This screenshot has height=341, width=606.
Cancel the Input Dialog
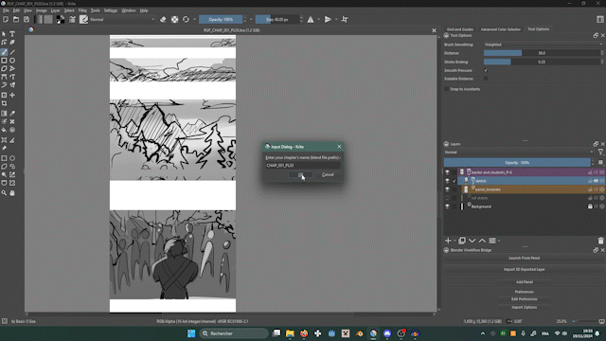(x=328, y=174)
